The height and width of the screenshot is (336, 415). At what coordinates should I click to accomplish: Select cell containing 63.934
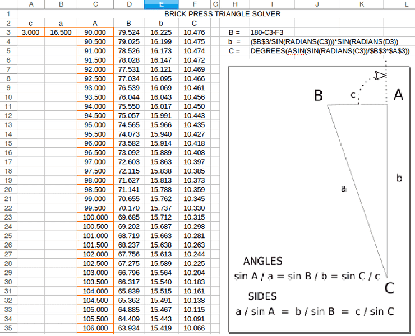[x=129, y=328]
